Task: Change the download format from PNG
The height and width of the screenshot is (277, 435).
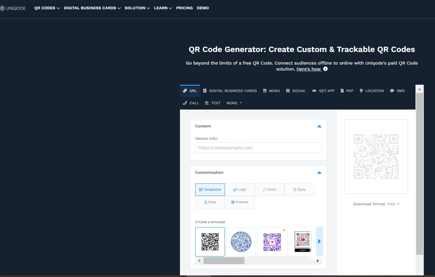Action: (x=392, y=204)
